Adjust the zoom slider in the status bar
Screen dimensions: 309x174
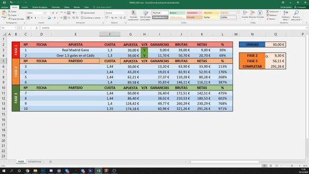[x=292, y=166]
